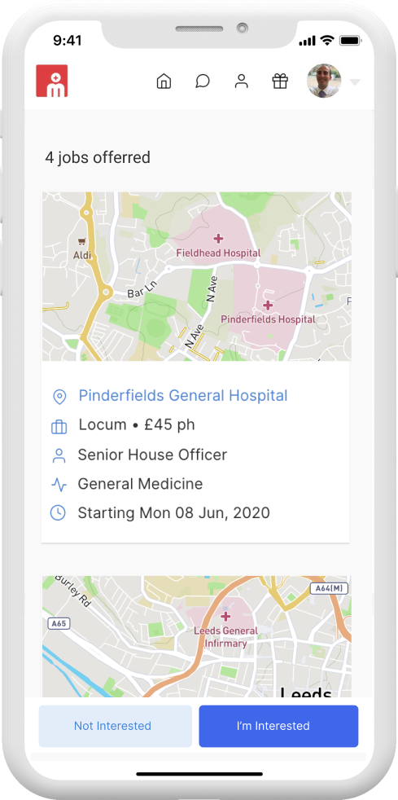Click the red app logo in the header
This screenshot has height=800, width=398.
[52, 81]
